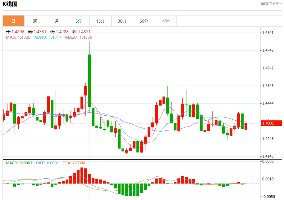Click the 1.4742 price axis label

click(x=268, y=51)
